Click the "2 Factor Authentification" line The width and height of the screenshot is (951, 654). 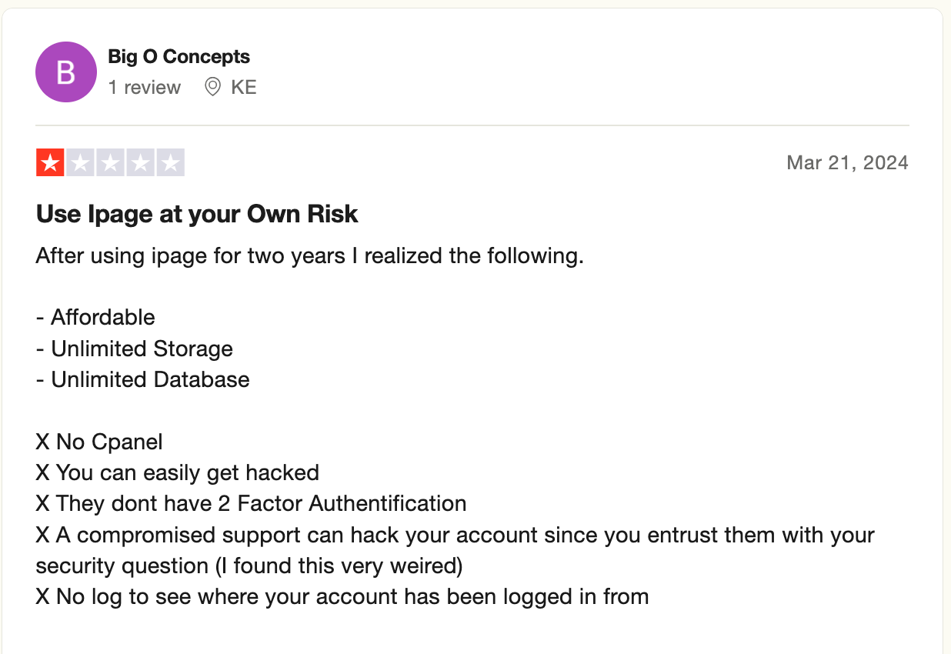click(252, 503)
